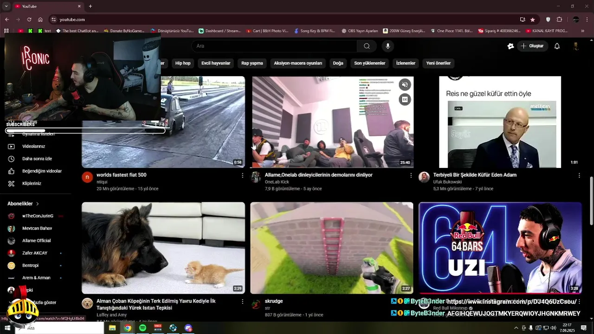594x334 pixels.
Task: Open File Explorer from the taskbar
Action: coord(112,328)
